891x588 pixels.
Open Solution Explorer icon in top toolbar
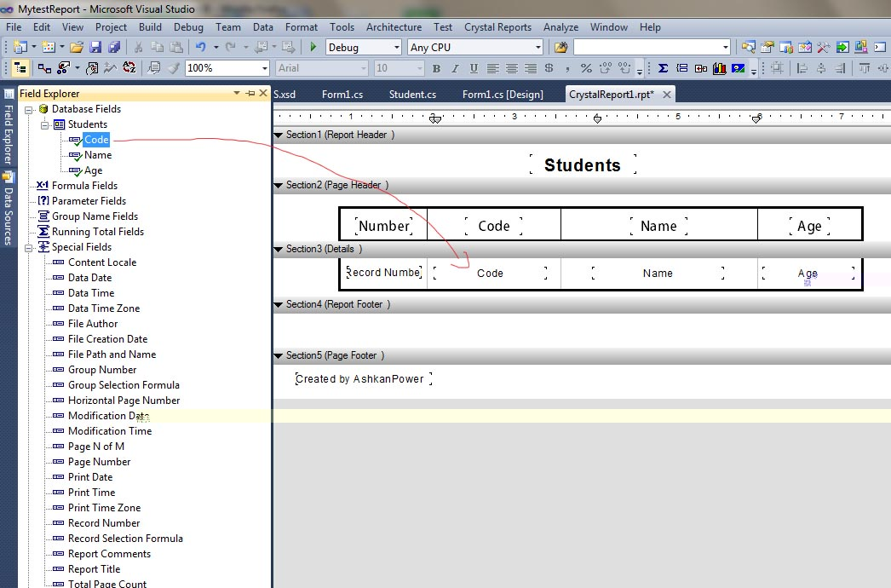point(749,47)
